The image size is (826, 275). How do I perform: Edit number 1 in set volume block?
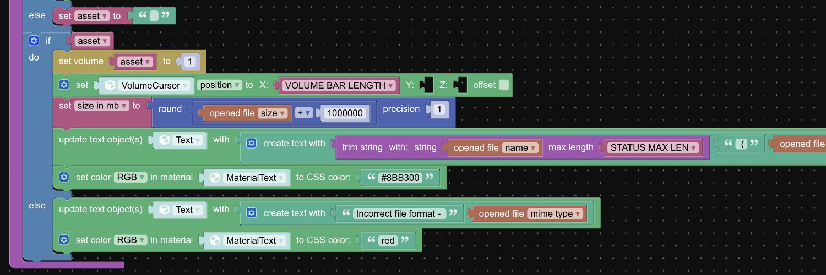(190, 62)
